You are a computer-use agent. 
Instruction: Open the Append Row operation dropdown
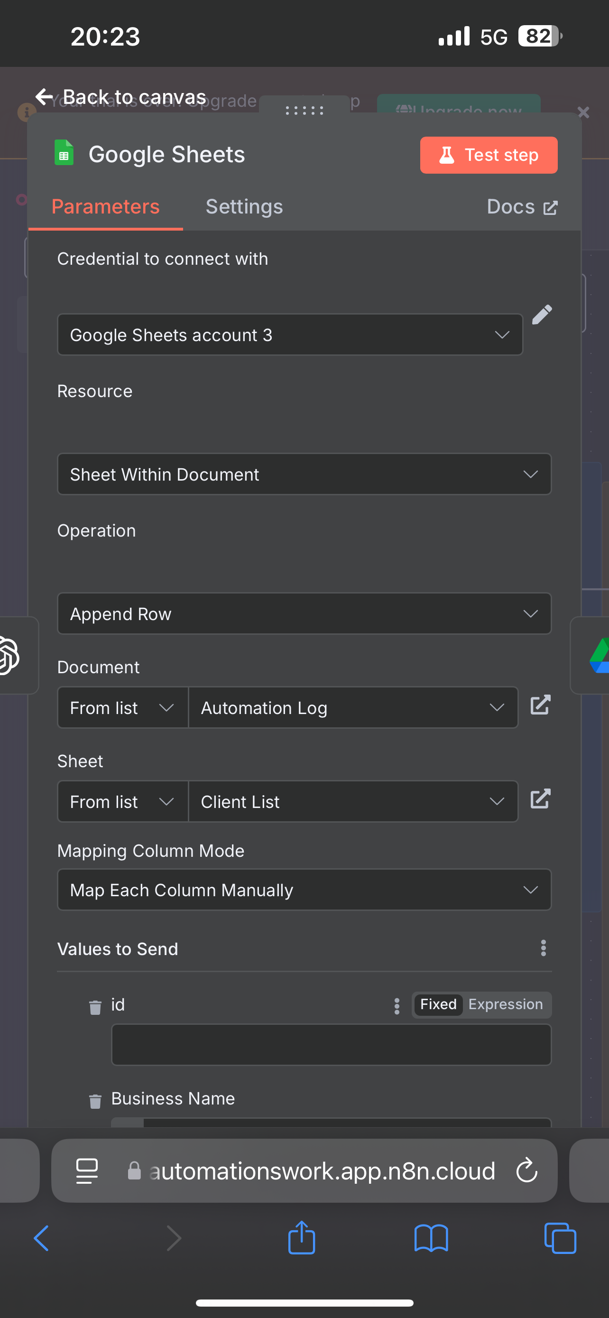tap(304, 613)
